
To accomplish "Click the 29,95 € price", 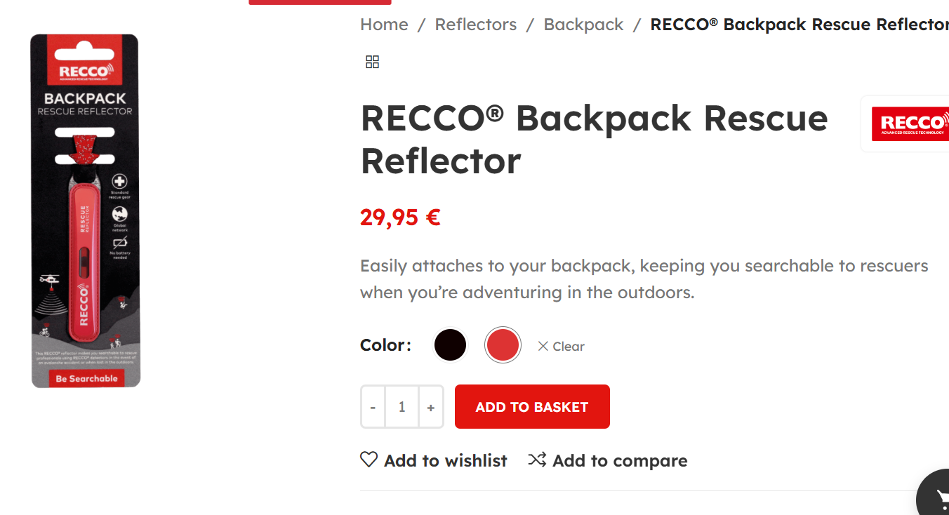I will (x=400, y=218).
